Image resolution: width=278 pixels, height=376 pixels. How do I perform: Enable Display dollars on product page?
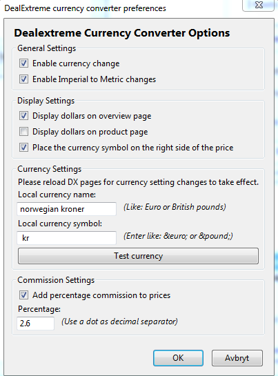tap(23, 132)
